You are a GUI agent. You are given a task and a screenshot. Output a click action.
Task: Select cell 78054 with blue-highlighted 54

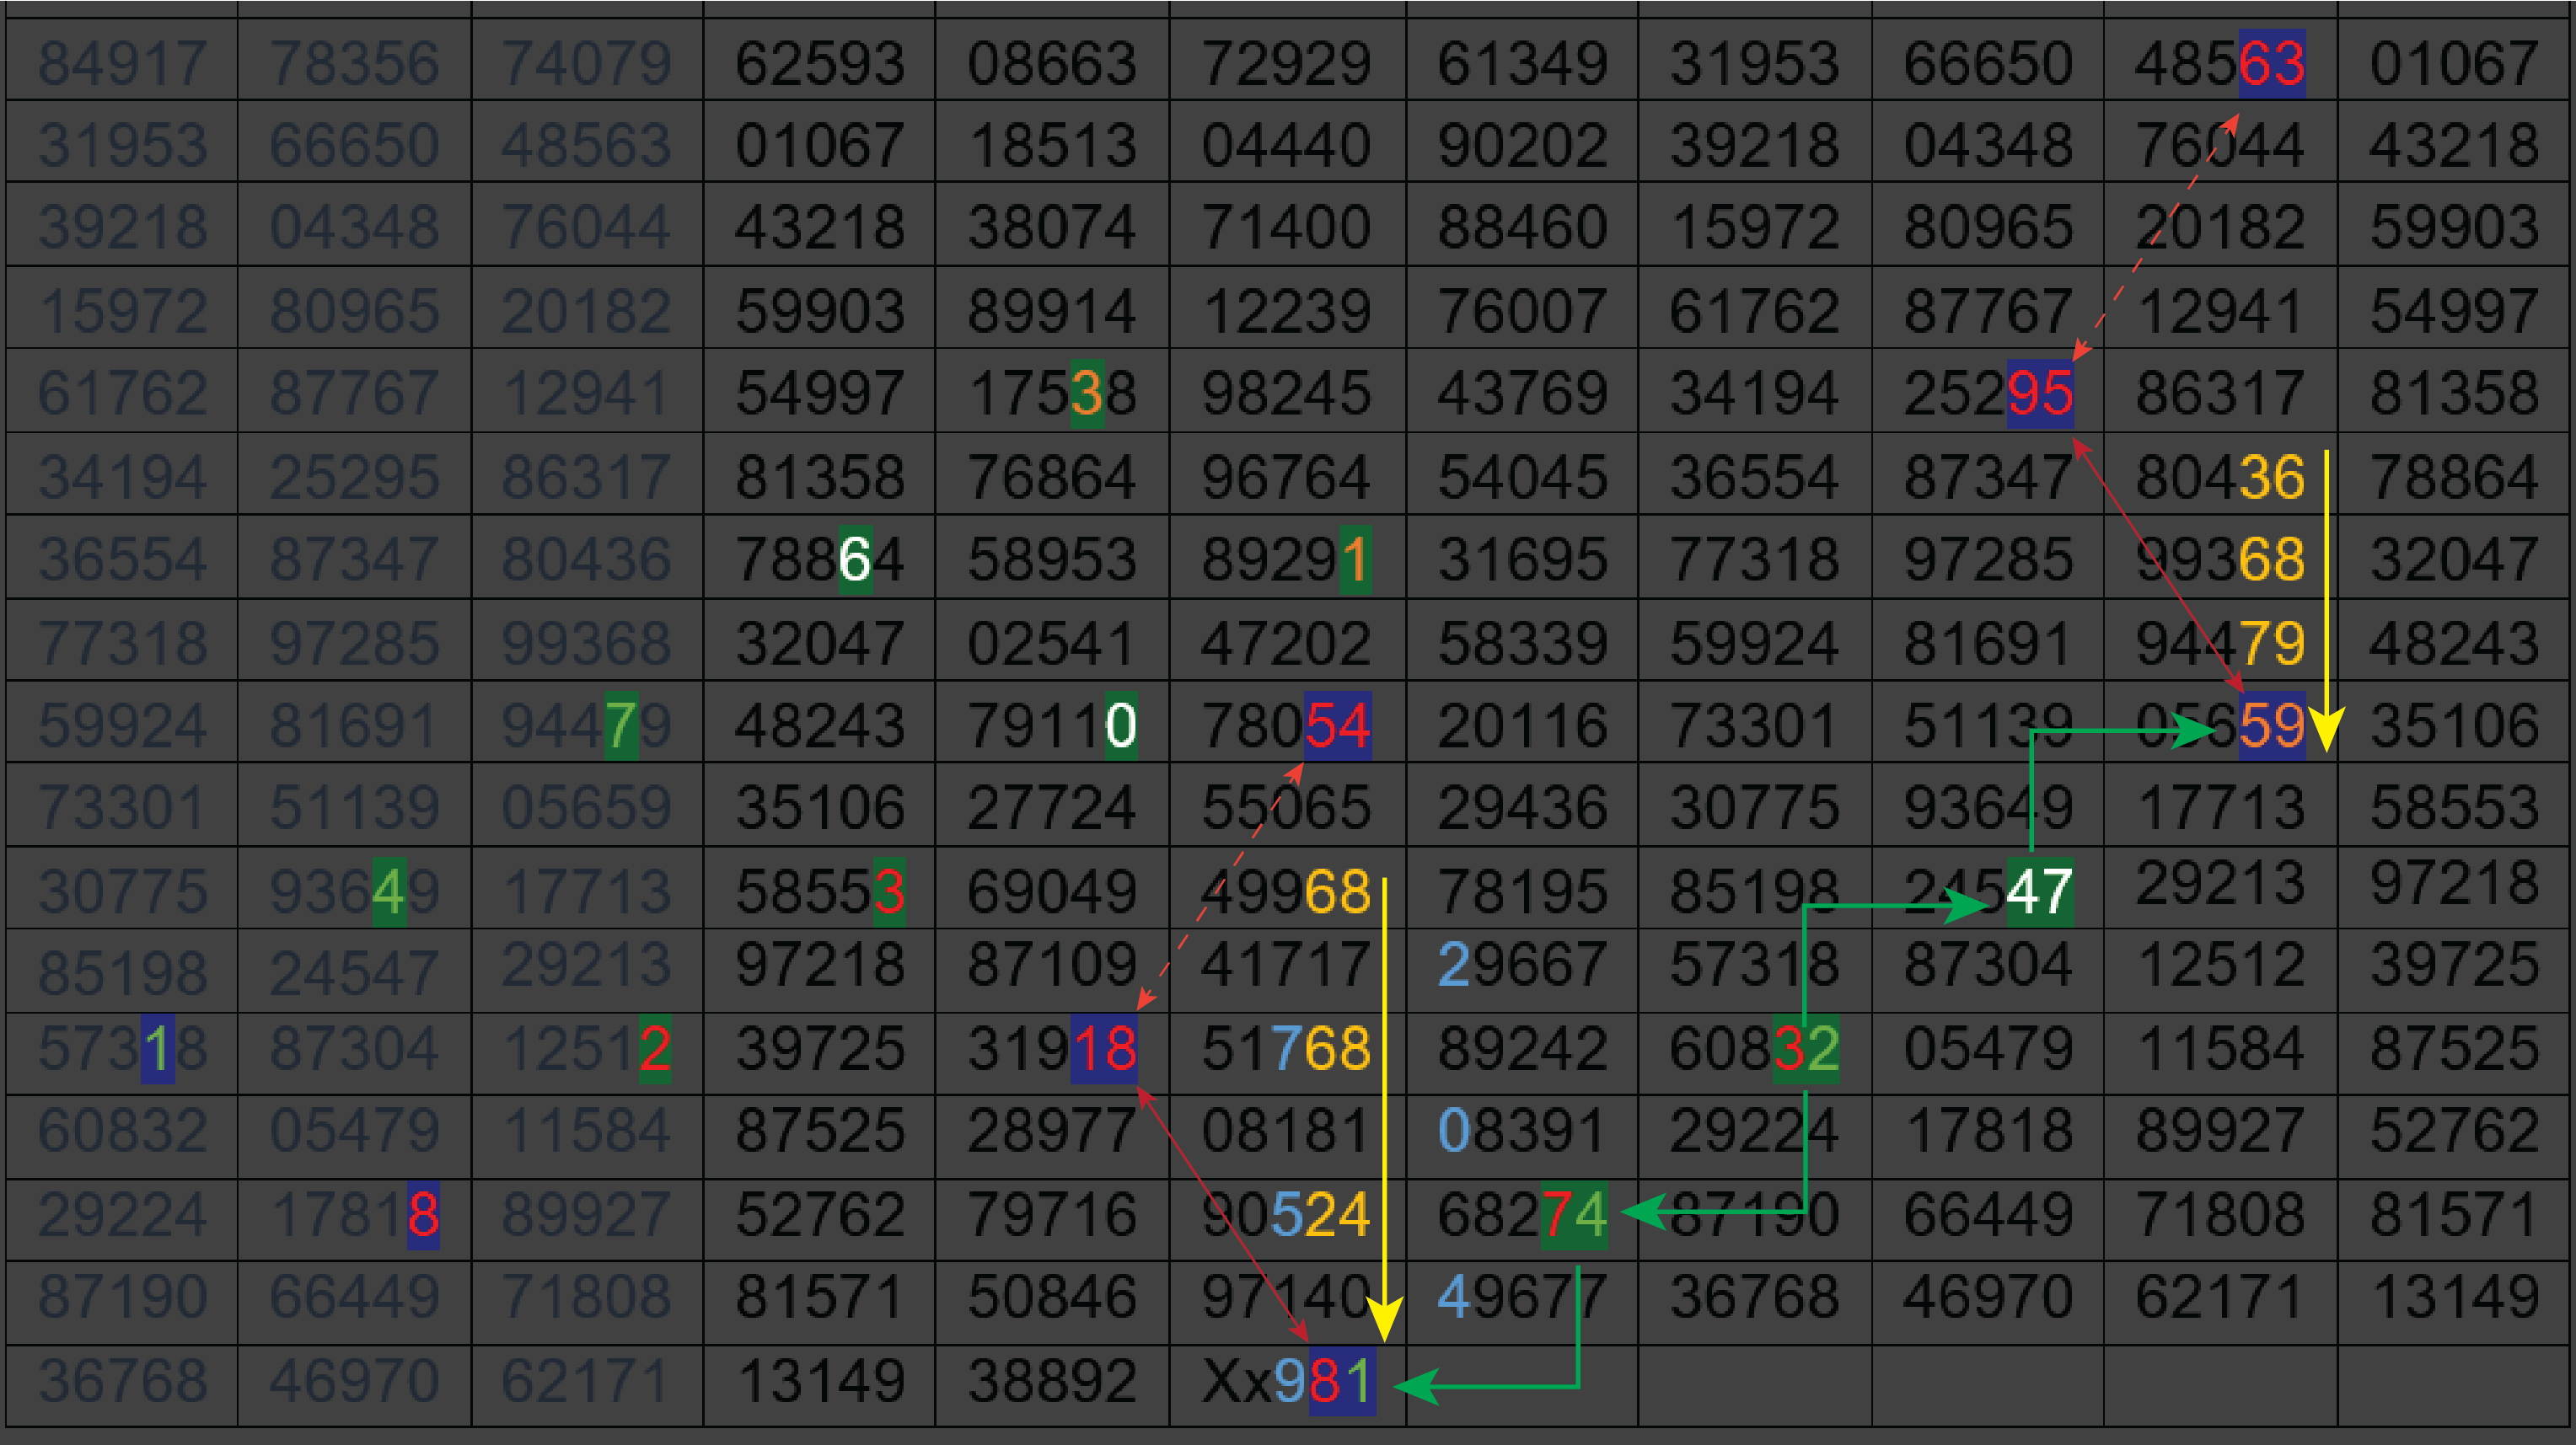coord(1286,725)
